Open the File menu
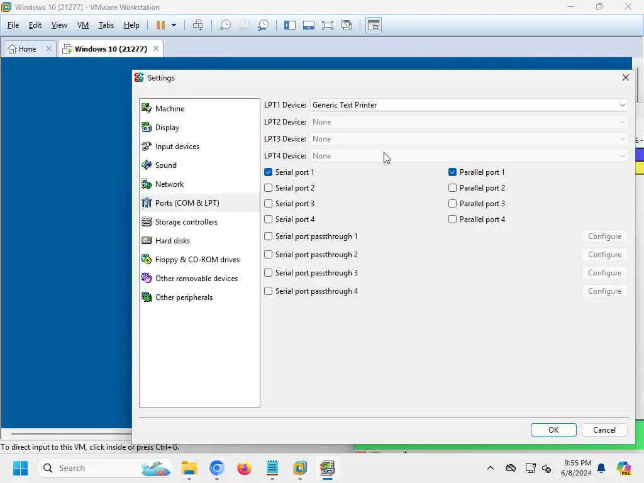The image size is (644, 483). [x=13, y=25]
